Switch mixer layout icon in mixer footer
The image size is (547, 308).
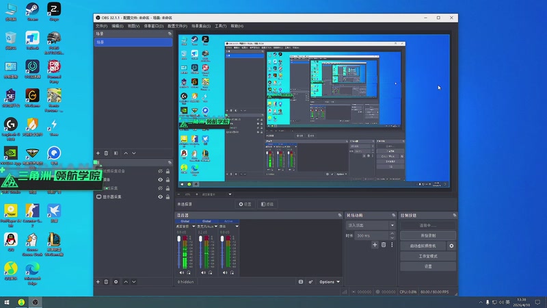(x=301, y=282)
